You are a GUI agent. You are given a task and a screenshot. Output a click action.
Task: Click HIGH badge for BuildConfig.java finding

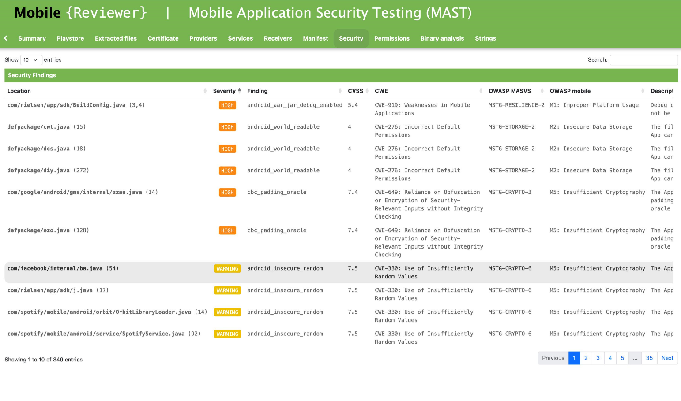pyautogui.click(x=227, y=105)
